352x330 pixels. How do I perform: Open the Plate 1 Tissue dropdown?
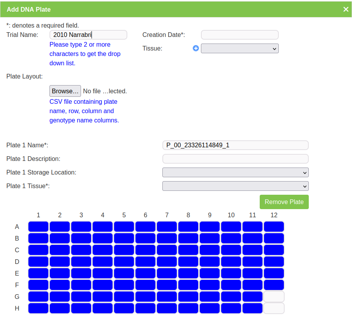pos(235,186)
